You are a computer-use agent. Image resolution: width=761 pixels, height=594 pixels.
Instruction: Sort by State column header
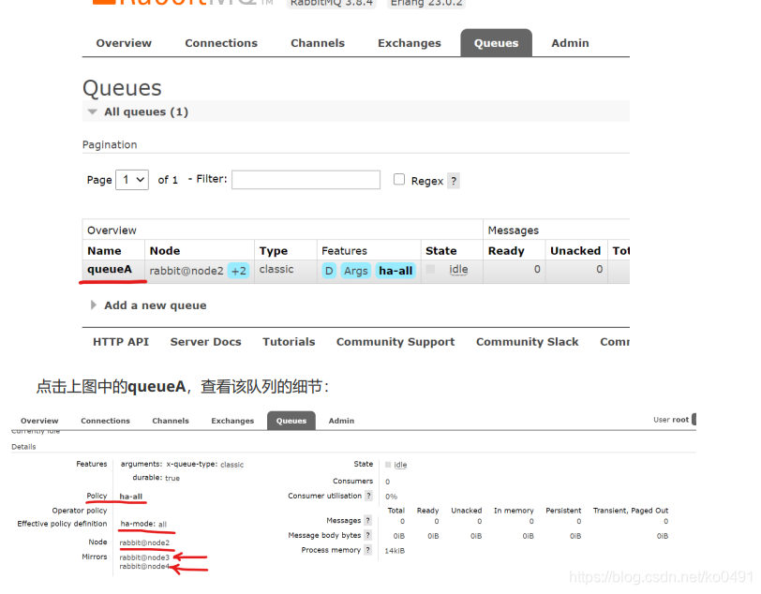click(x=440, y=251)
